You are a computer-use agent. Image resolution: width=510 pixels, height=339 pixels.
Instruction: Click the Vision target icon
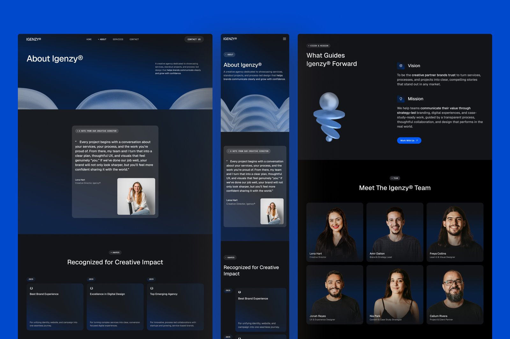coord(401,66)
